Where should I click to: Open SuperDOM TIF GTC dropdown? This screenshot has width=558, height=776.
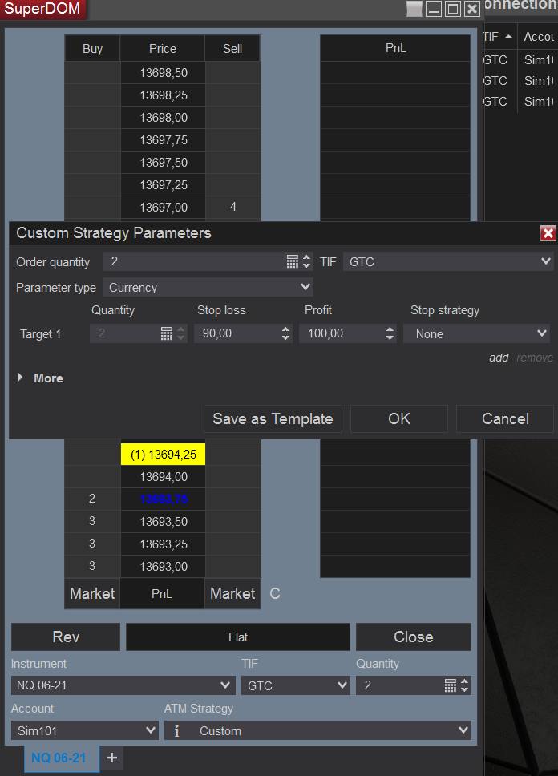pyautogui.click(x=296, y=685)
